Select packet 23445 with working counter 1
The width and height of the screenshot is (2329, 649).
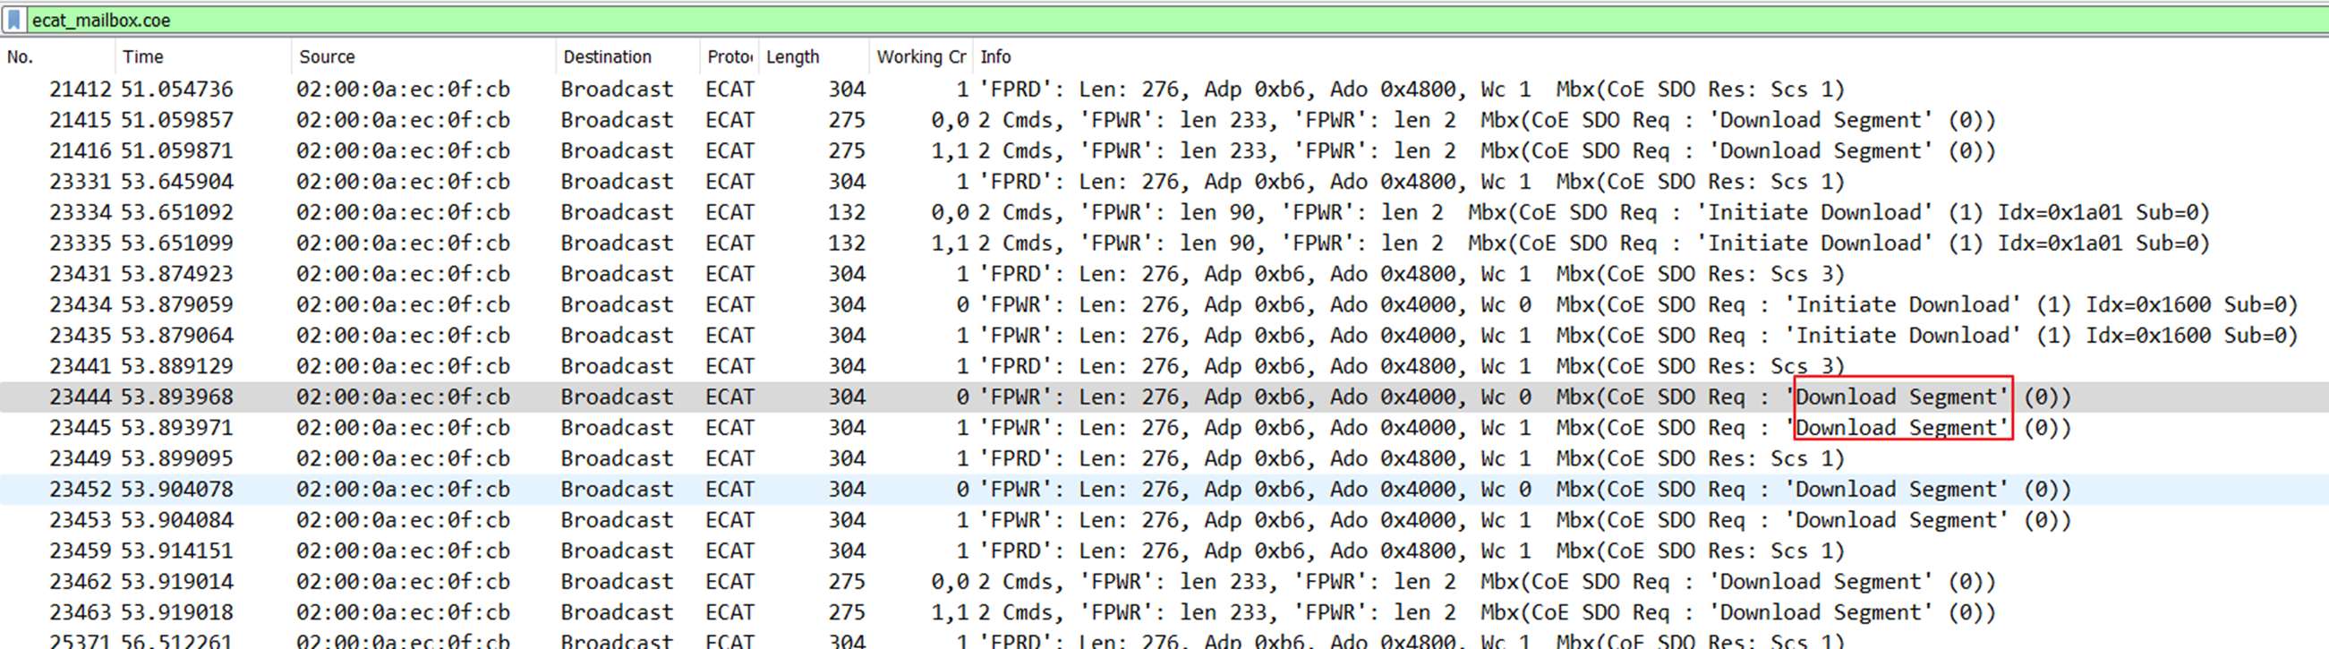click(80, 428)
